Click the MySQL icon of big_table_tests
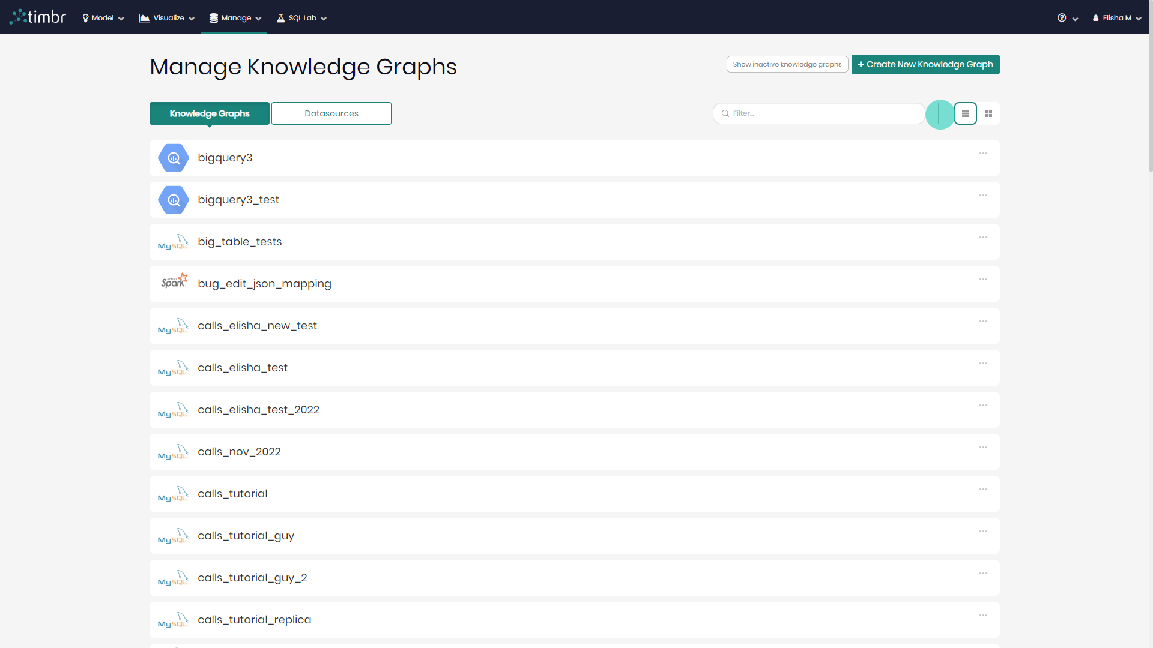 coord(174,242)
